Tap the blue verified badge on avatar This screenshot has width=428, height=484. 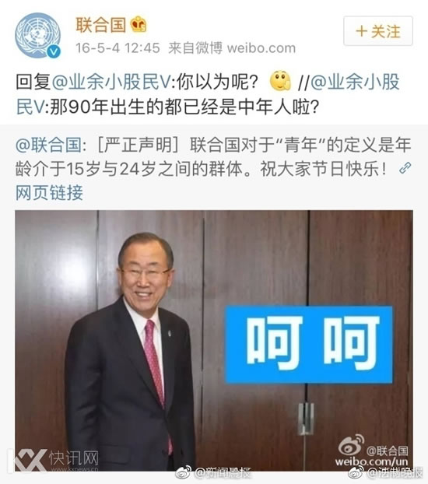click(54, 51)
